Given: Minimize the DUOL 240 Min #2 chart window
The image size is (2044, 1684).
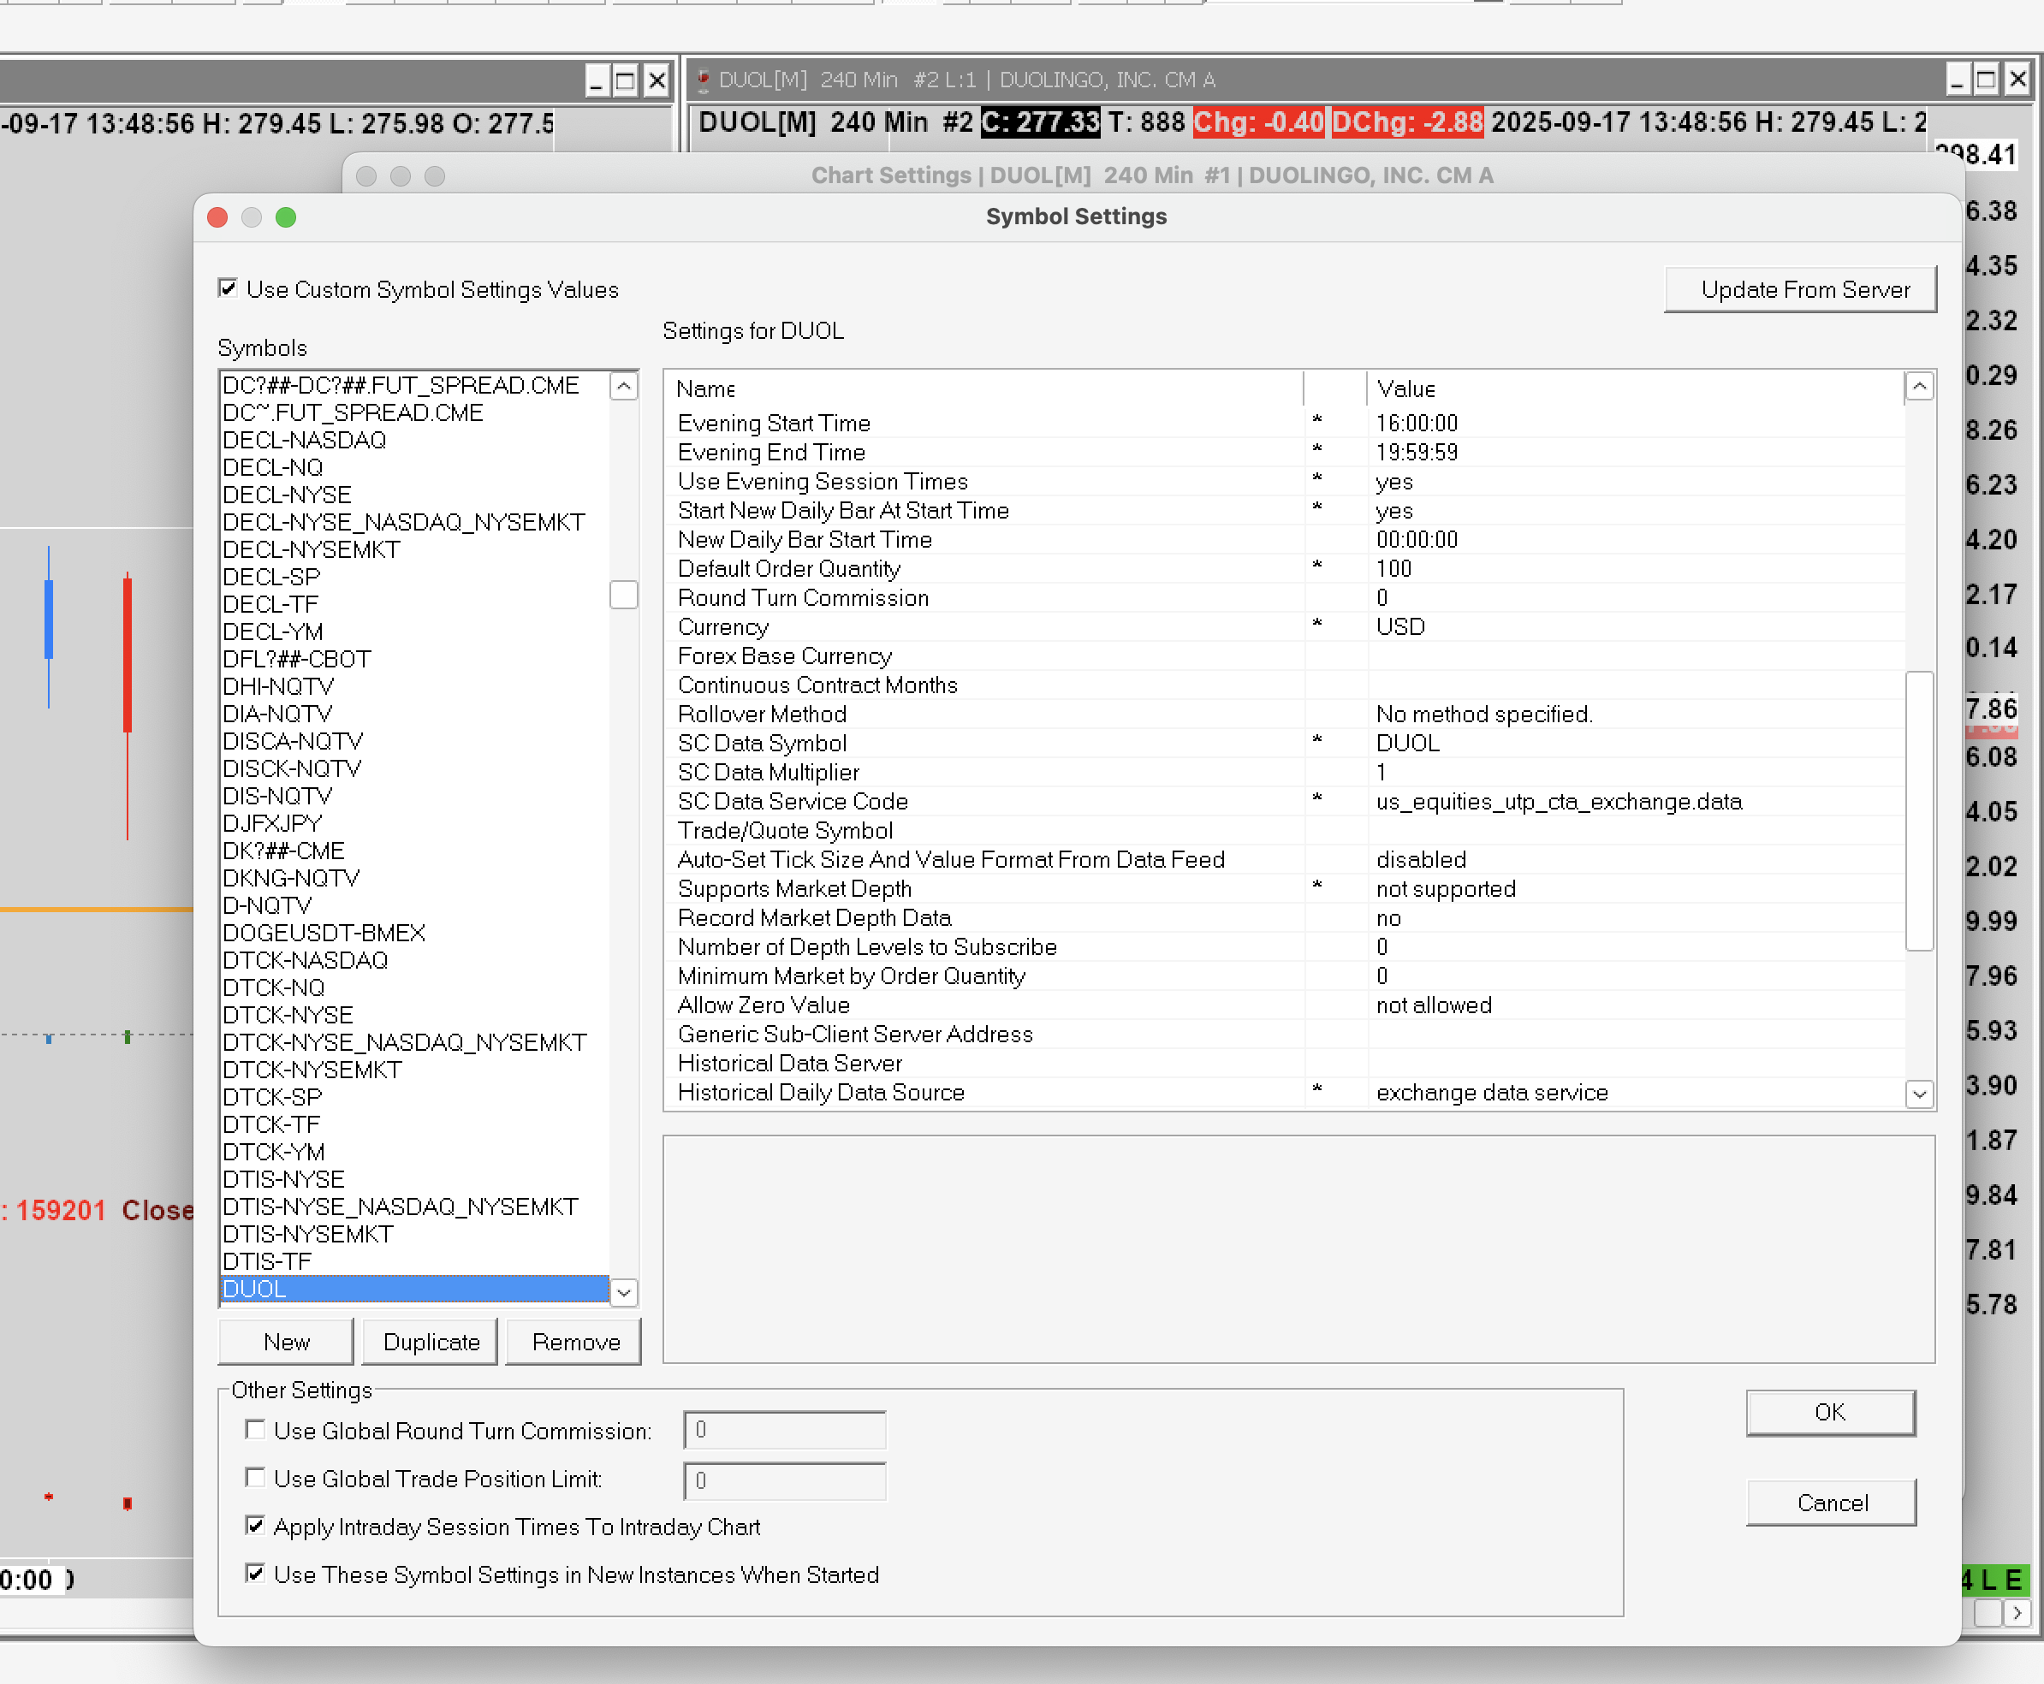Looking at the screenshot, I should point(1957,80).
